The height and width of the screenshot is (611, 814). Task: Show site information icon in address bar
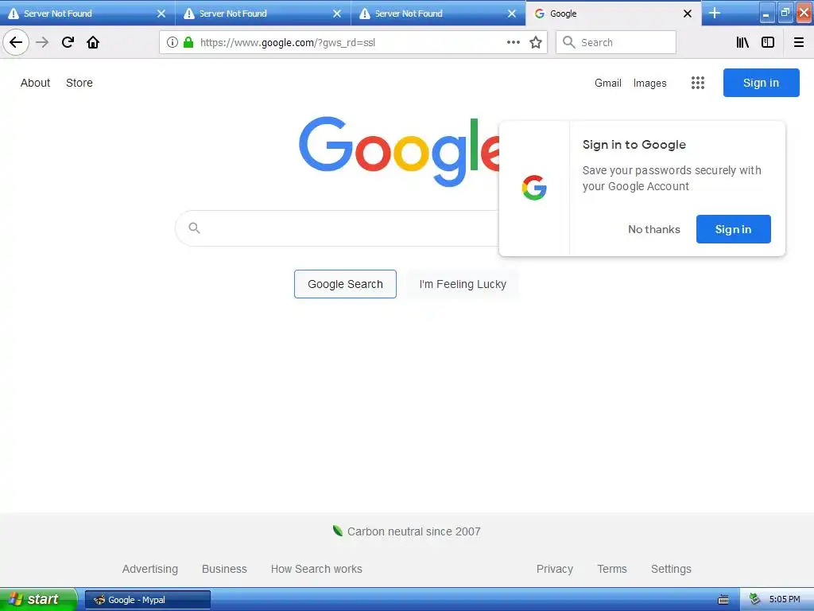(x=172, y=42)
